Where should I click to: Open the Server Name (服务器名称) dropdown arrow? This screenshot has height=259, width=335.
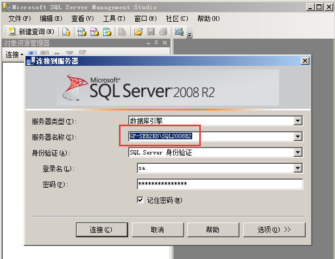(x=298, y=137)
